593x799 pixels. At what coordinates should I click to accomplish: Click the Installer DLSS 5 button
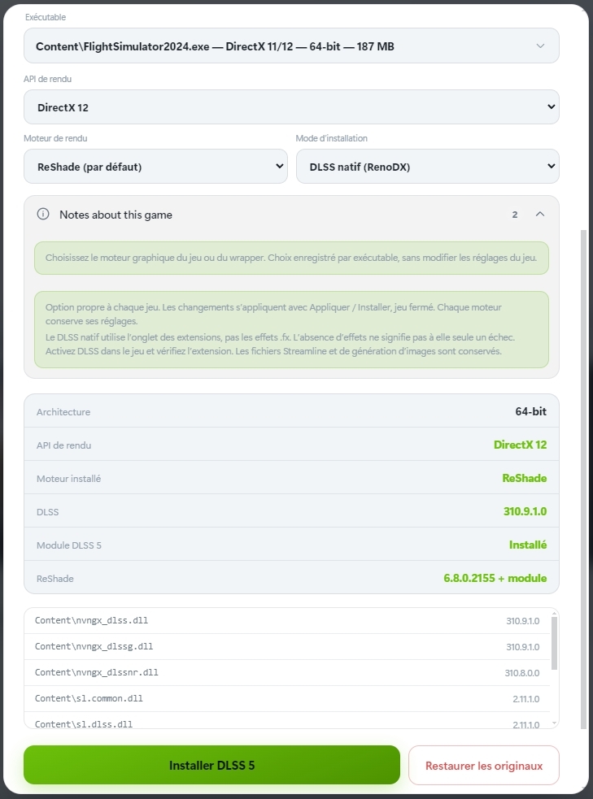click(211, 765)
